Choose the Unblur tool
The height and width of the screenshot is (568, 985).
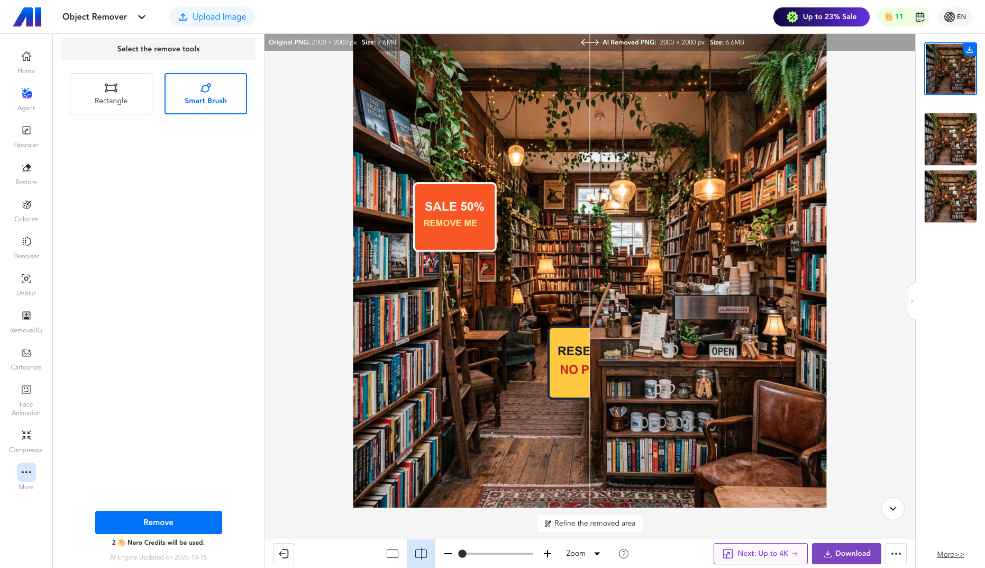(26, 285)
